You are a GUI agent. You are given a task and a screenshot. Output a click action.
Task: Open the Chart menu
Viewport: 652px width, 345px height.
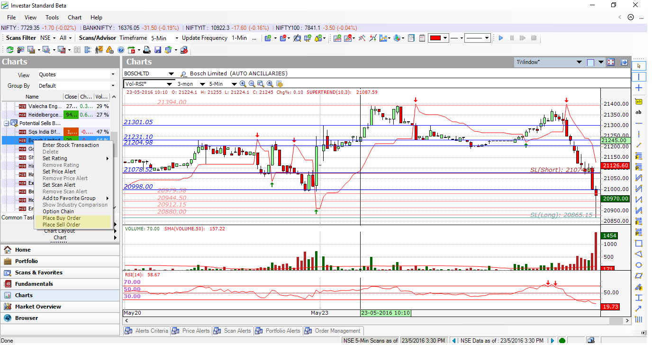75,18
